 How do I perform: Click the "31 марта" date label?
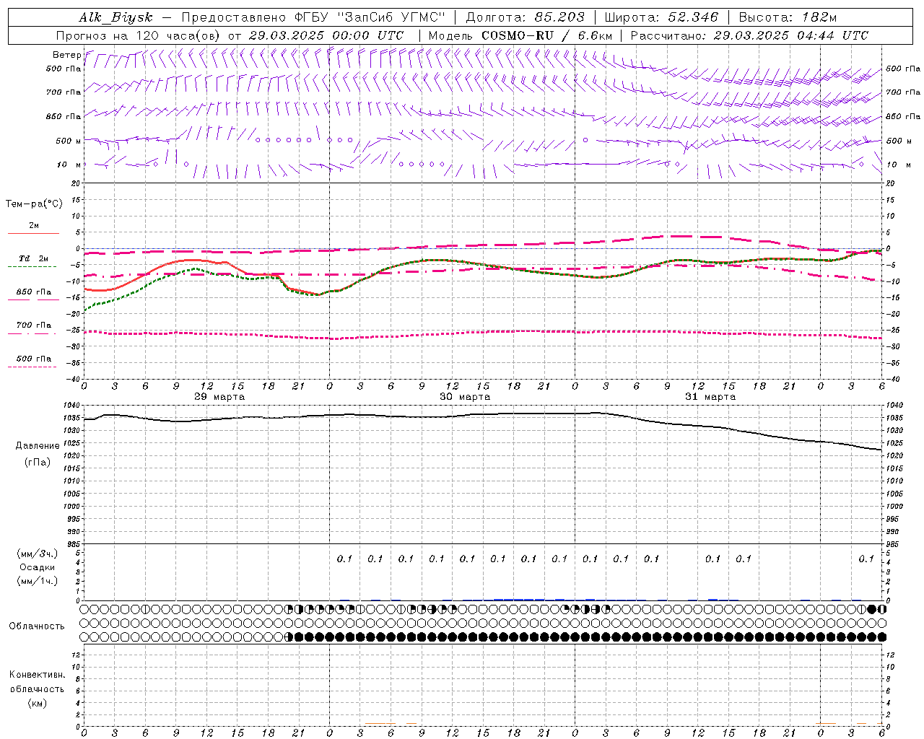tap(710, 397)
